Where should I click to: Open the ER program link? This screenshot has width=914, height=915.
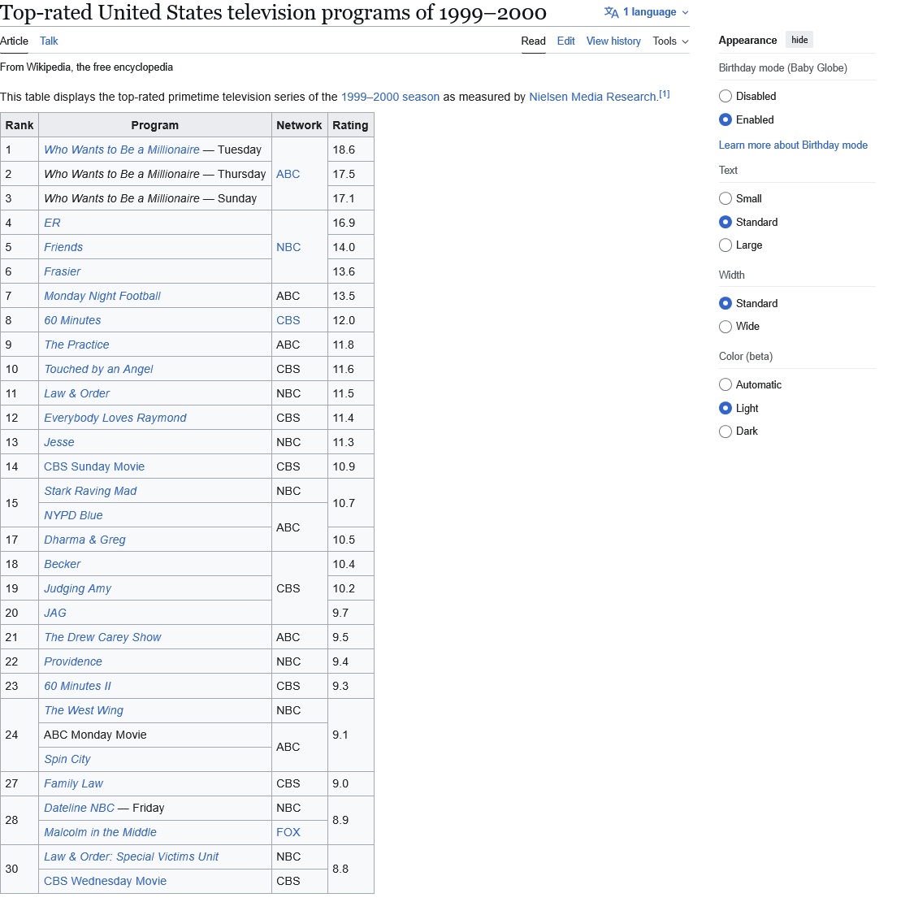tap(53, 223)
